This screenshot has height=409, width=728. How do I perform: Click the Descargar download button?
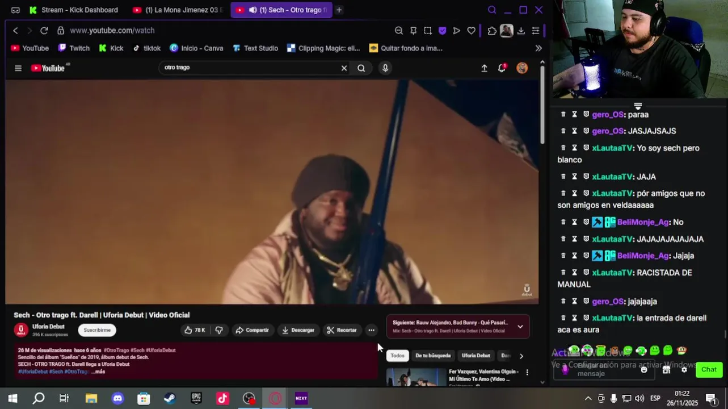298,330
